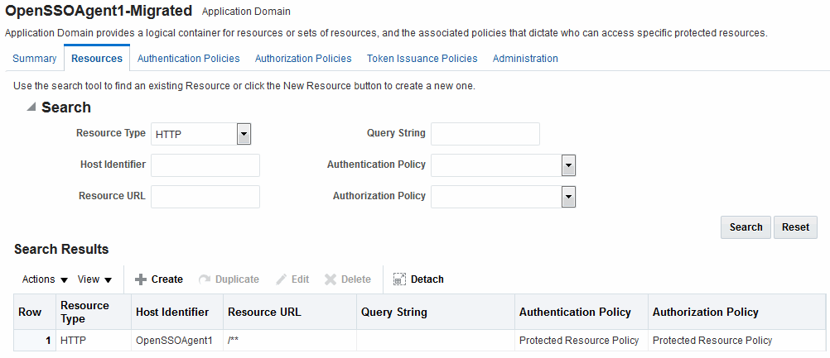
Task: Switch to Token Issuance Policies tab
Action: pos(422,59)
